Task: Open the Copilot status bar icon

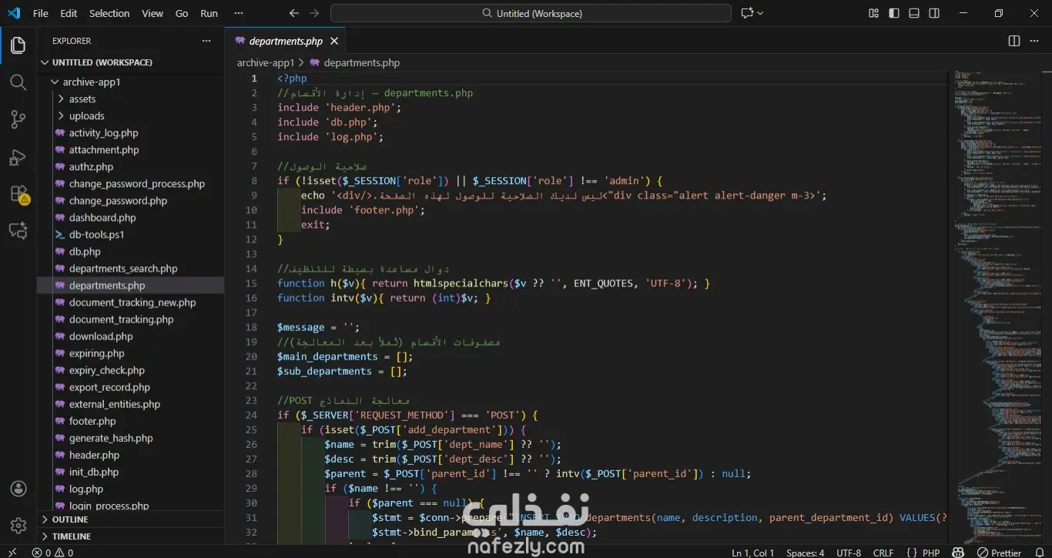Action: [x=958, y=552]
